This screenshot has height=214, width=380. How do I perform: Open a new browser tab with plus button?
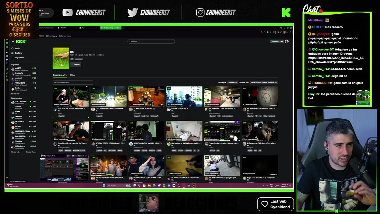pos(123,28)
